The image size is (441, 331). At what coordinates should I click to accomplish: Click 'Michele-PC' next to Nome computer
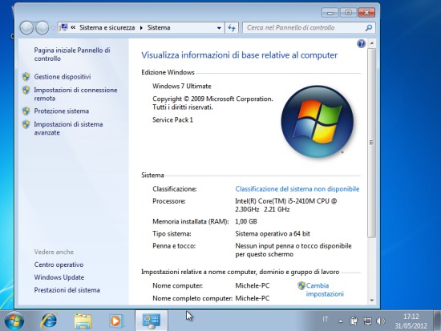[x=253, y=286]
